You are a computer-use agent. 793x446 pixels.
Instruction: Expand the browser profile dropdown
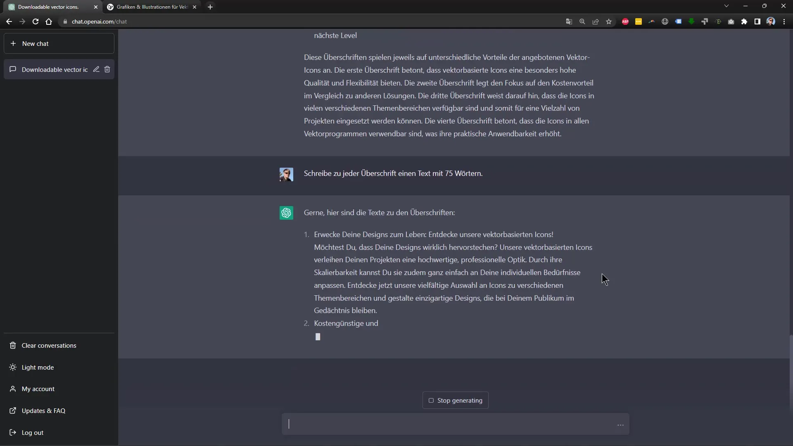[x=771, y=21]
